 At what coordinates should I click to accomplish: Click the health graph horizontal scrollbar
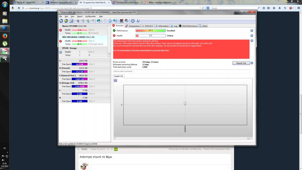[182, 138]
